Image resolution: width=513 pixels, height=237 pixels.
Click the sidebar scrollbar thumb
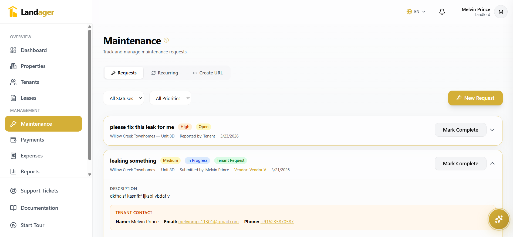pos(90,94)
